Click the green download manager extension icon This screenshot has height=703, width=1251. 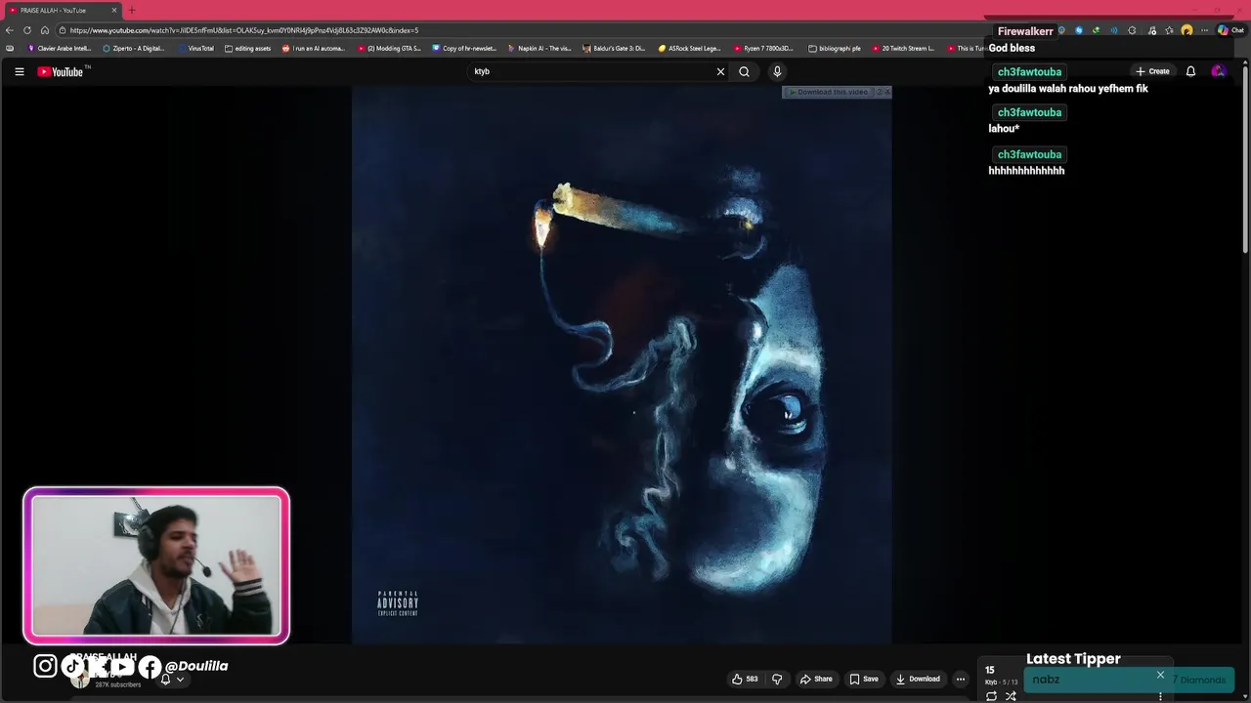tap(1096, 30)
